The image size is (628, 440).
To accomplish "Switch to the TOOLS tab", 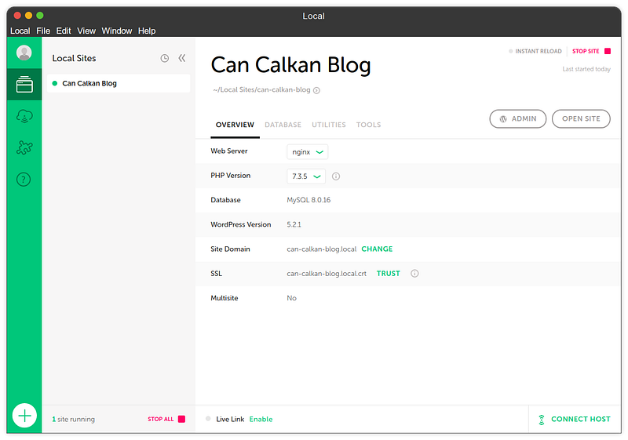I will pos(368,125).
